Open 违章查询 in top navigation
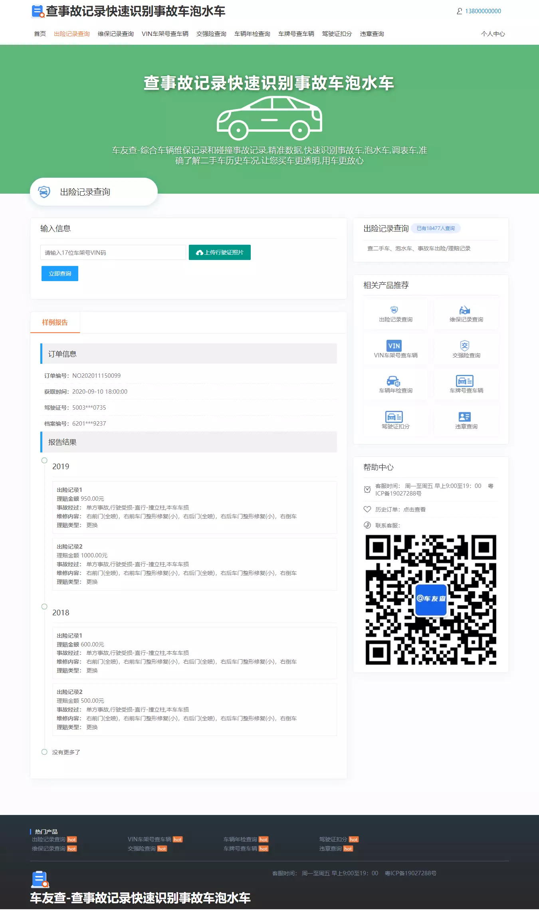Viewport: 539px width, 910px height. (372, 34)
